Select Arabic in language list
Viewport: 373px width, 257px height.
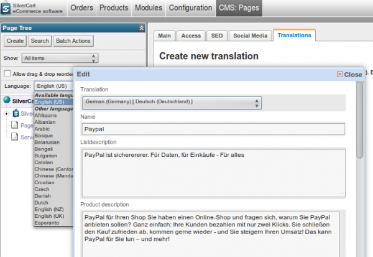tap(53, 129)
